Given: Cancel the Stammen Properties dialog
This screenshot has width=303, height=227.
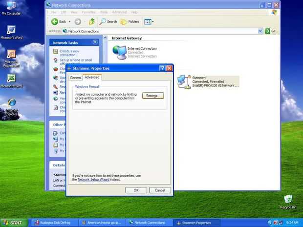Looking at the screenshot, I should tap(160, 190).
